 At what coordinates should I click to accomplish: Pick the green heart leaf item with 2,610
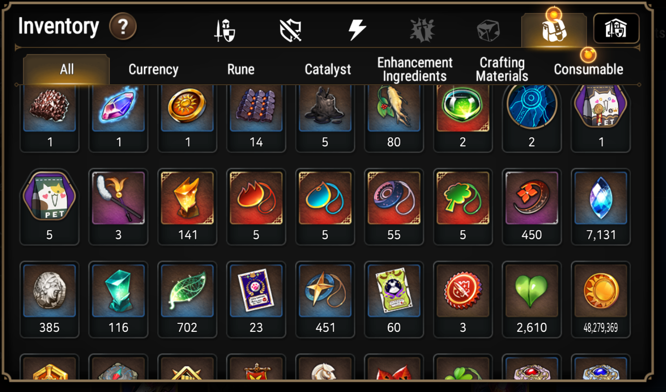coord(531,300)
